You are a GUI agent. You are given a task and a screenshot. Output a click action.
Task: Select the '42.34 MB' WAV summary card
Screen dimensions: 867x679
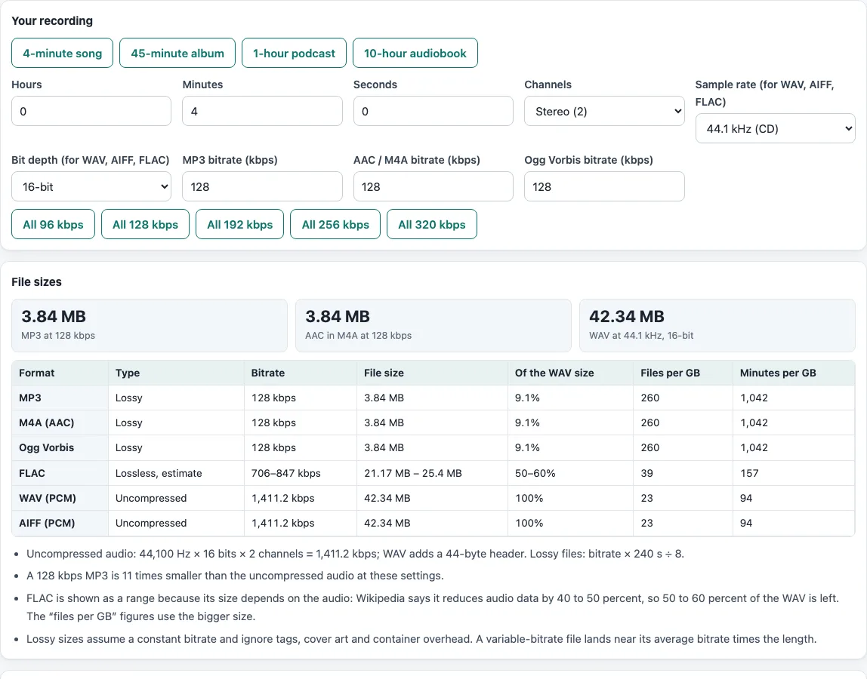(x=717, y=325)
